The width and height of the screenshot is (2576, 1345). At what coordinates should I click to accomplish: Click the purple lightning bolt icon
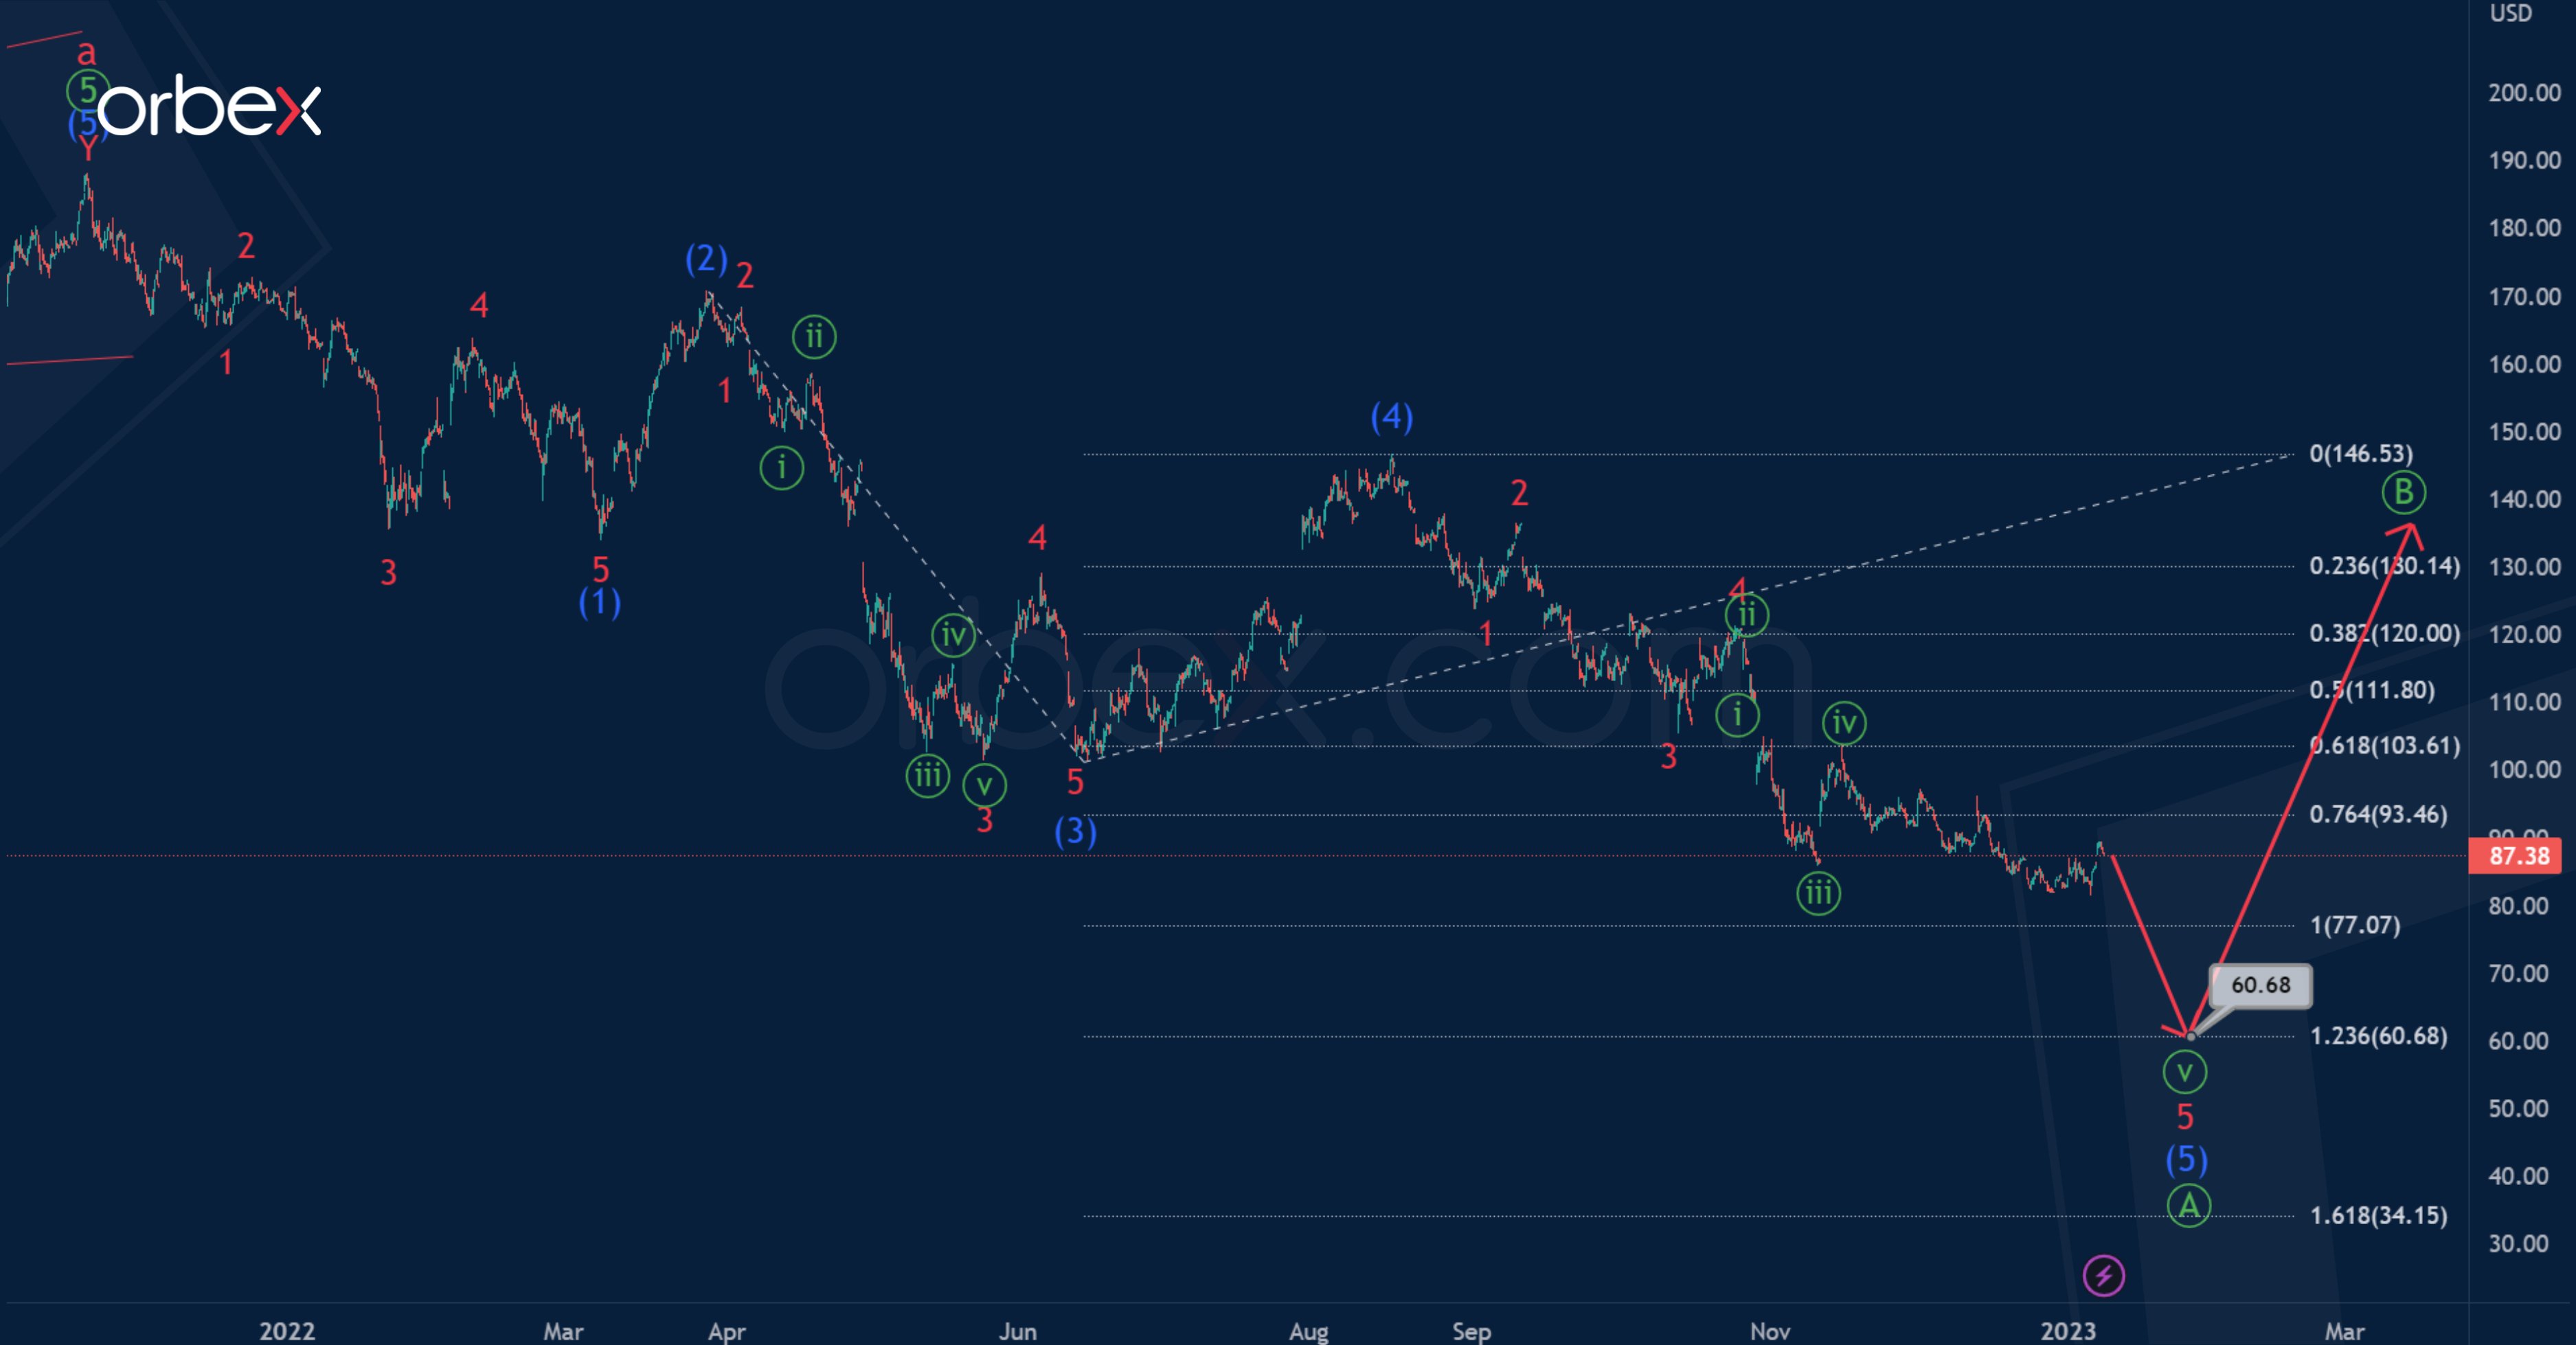tap(2103, 1275)
